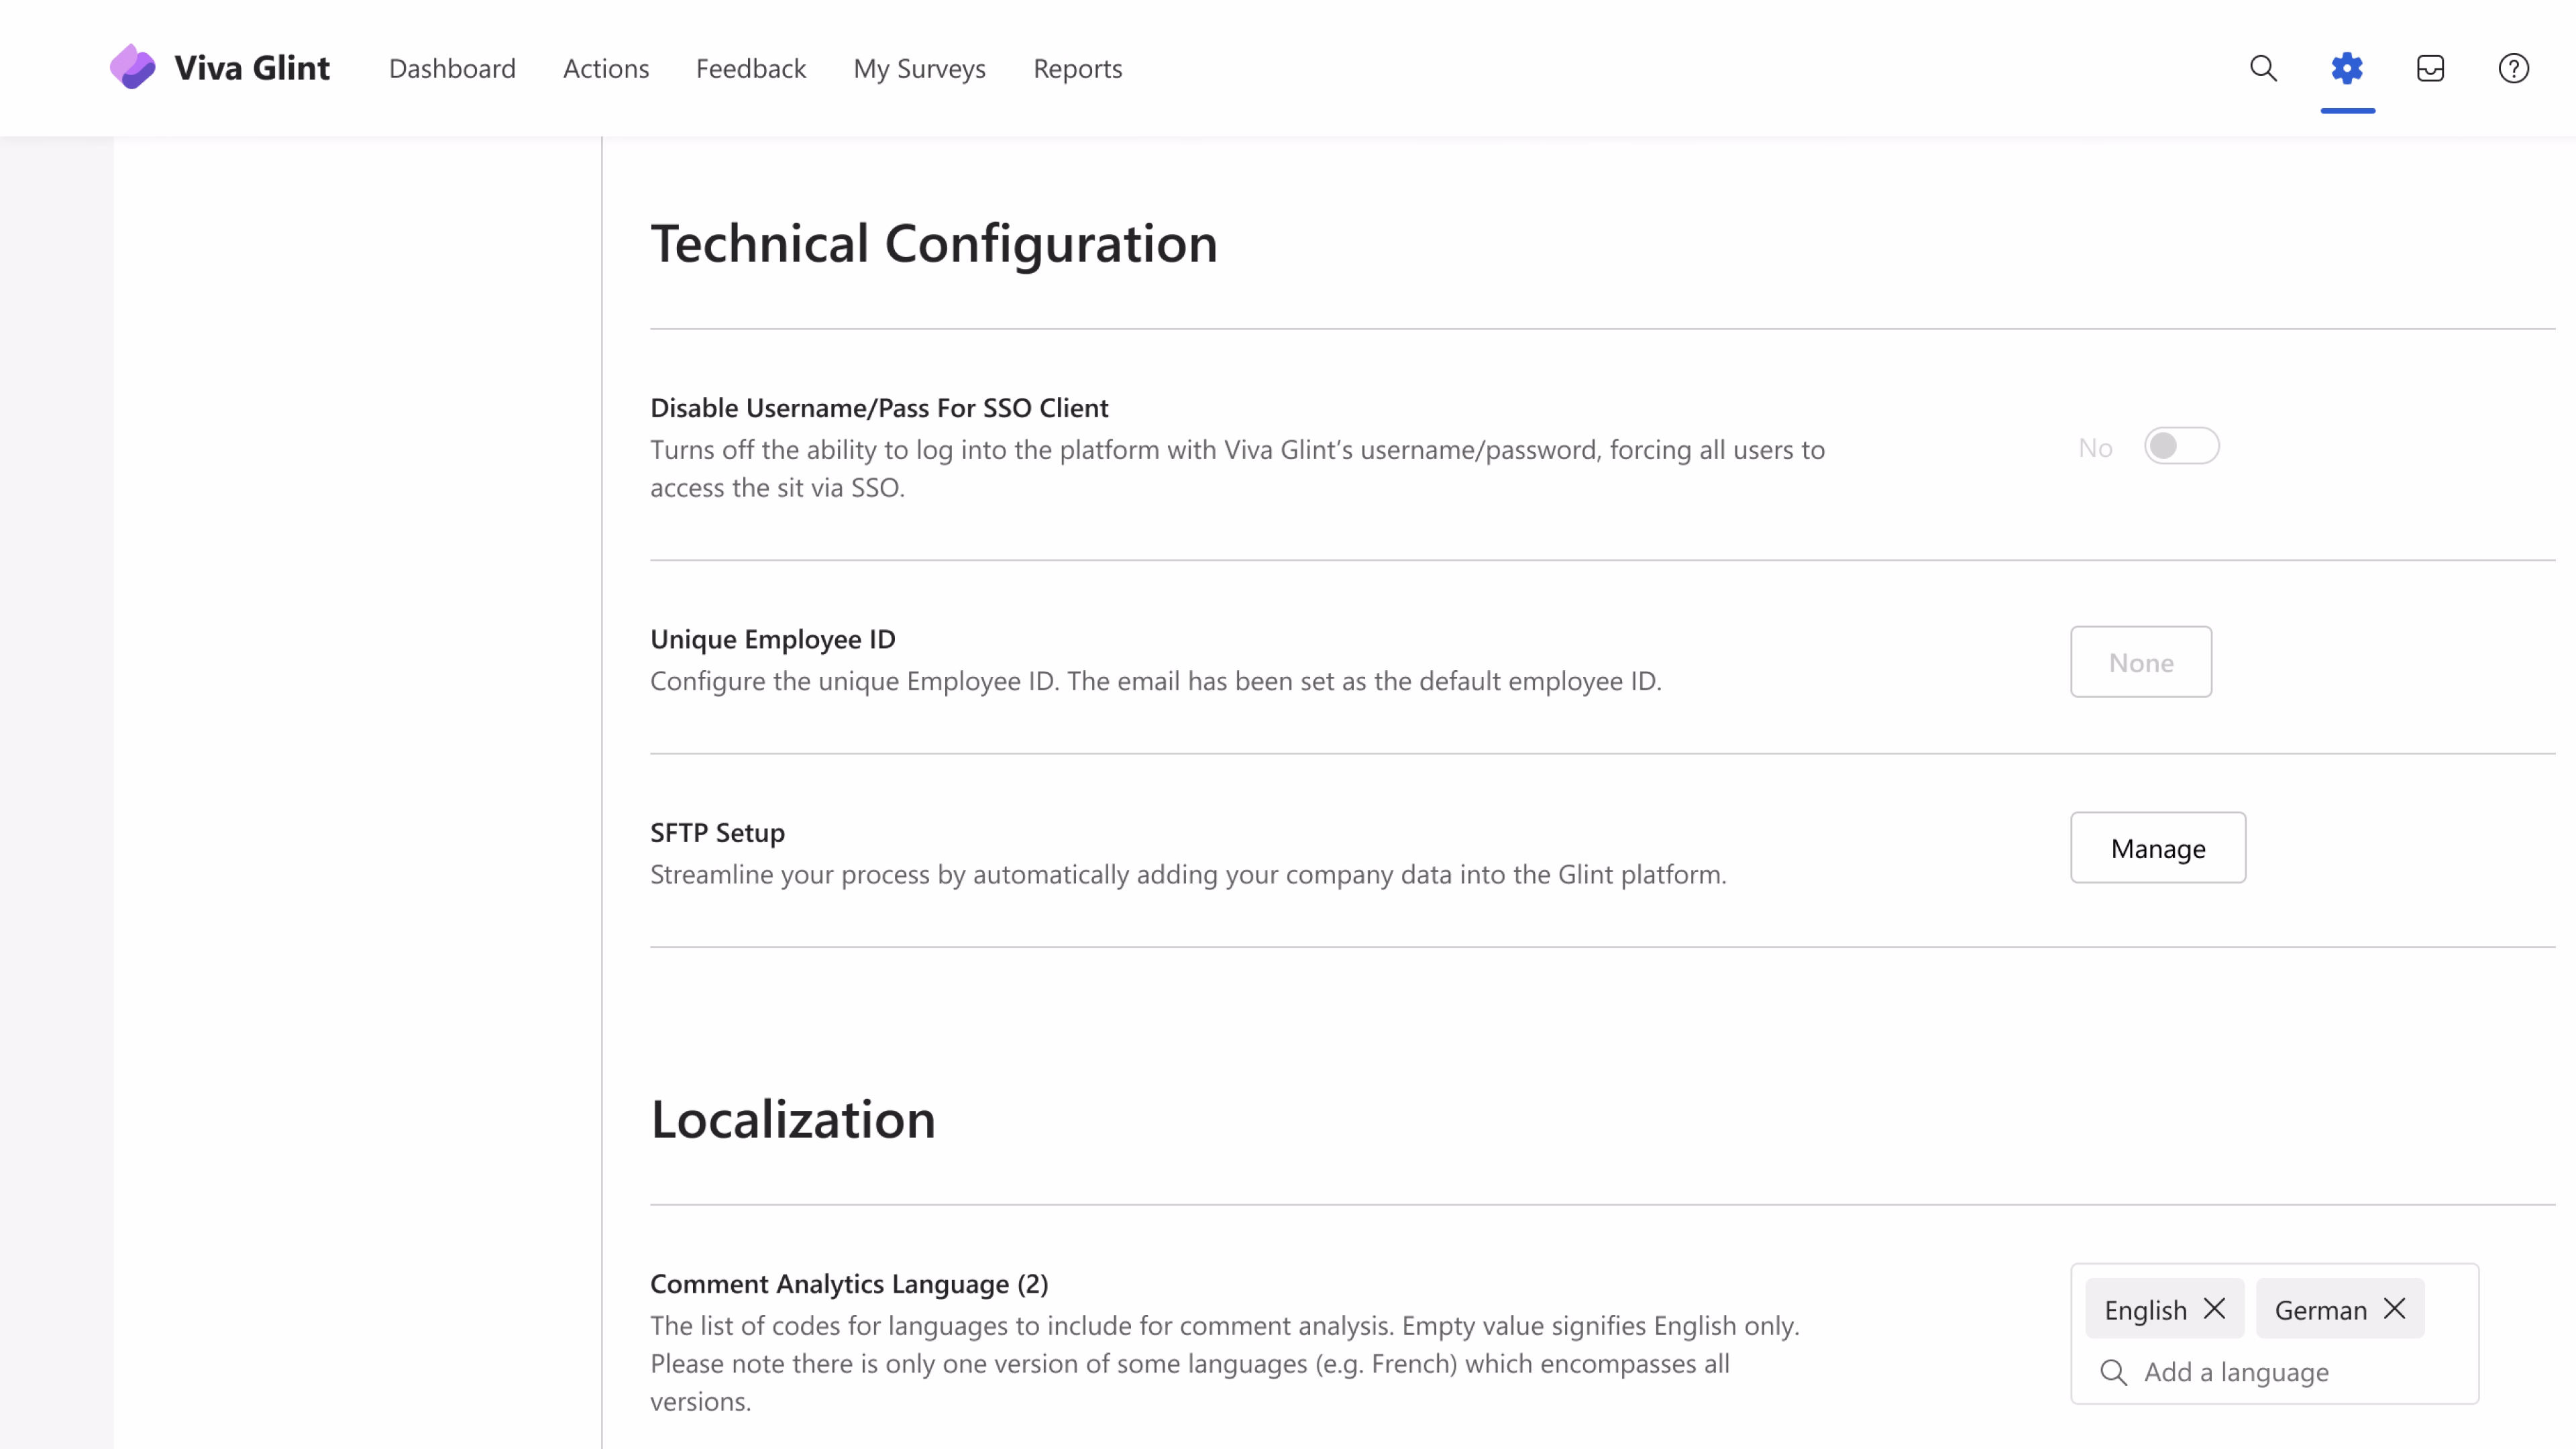This screenshot has height=1449, width=2576.
Task: Click Disable Username/Pass For SSO Client label
Action: tap(879, 408)
